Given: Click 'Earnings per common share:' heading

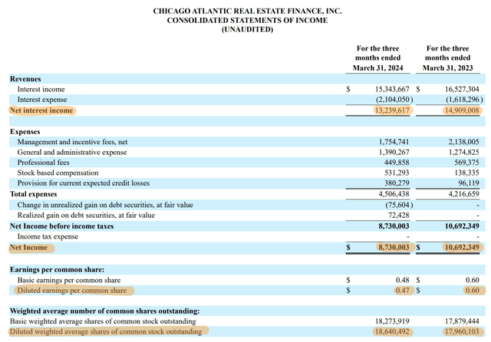Looking at the screenshot, I should (57, 270).
